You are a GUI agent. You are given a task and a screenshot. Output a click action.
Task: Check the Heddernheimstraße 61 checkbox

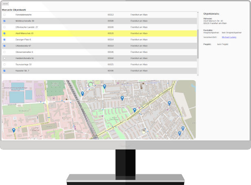[x=4, y=59]
